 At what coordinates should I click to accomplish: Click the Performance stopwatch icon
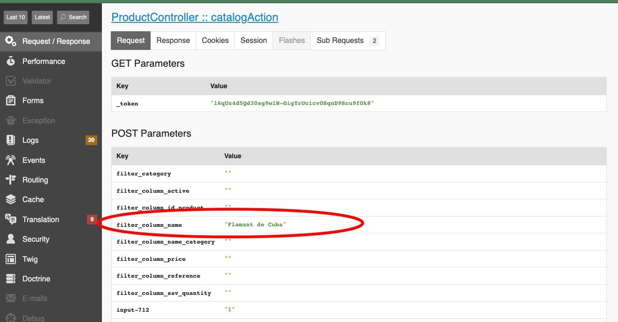click(x=11, y=61)
